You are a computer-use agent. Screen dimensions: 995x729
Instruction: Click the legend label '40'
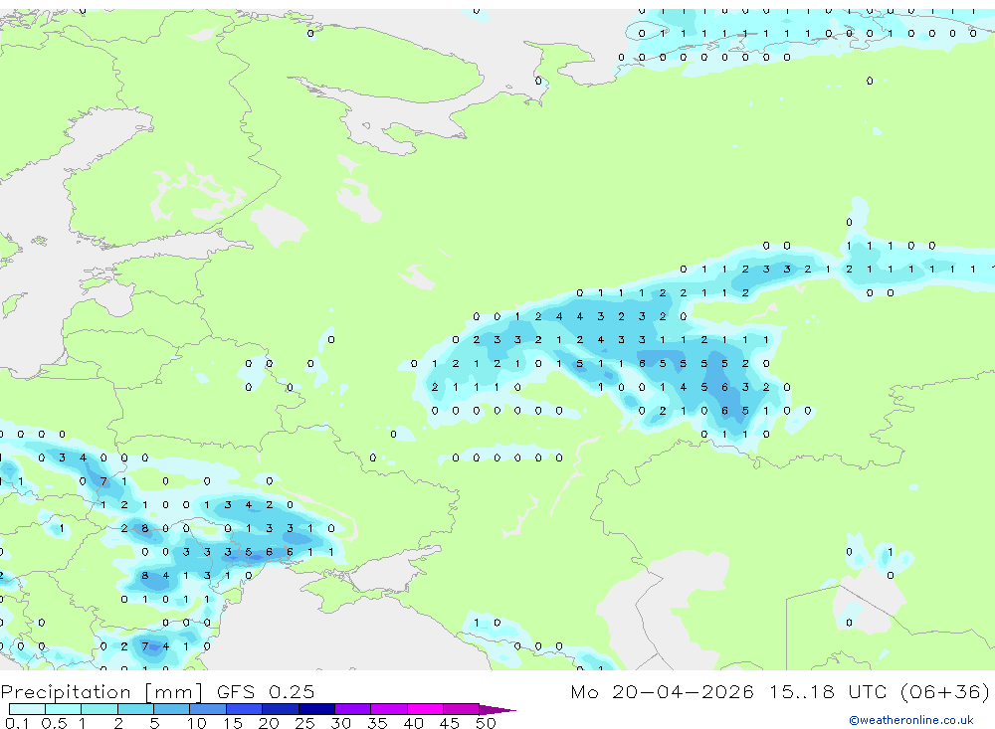tap(414, 723)
